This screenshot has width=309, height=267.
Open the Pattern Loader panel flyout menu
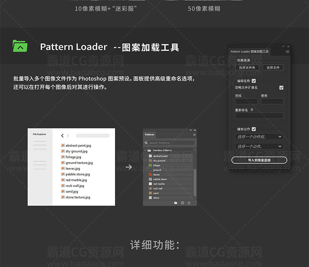(287, 52)
